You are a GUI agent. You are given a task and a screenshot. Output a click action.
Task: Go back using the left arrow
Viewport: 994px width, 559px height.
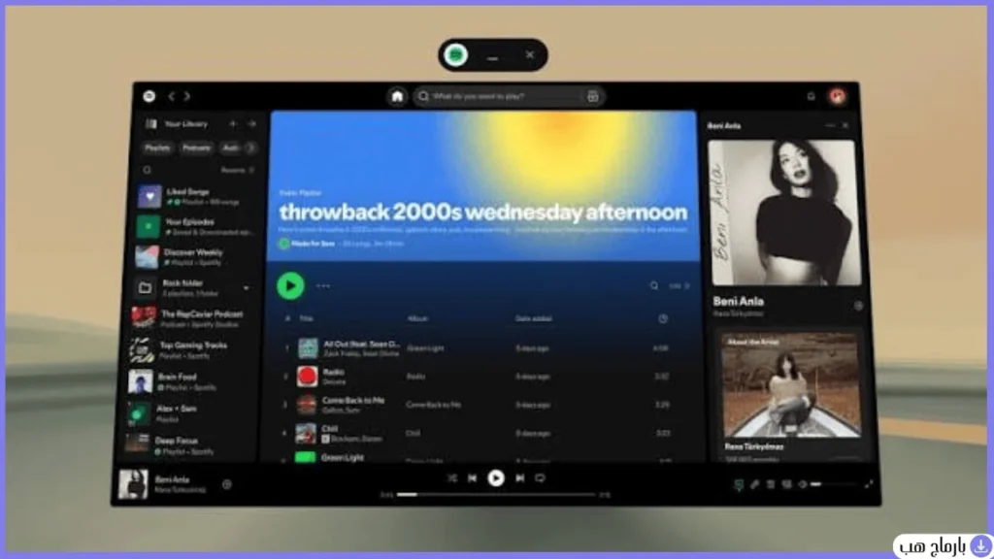(171, 96)
